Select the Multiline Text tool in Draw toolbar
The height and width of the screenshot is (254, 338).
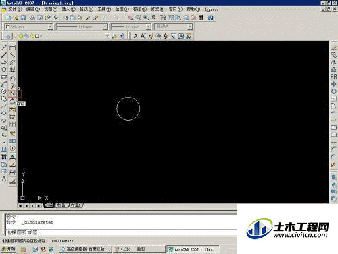tap(4, 179)
